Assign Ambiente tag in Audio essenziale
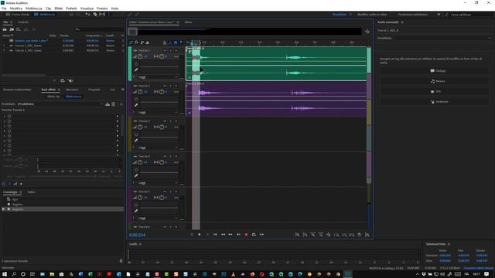Viewport: 495px width, 278px height. point(435,102)
